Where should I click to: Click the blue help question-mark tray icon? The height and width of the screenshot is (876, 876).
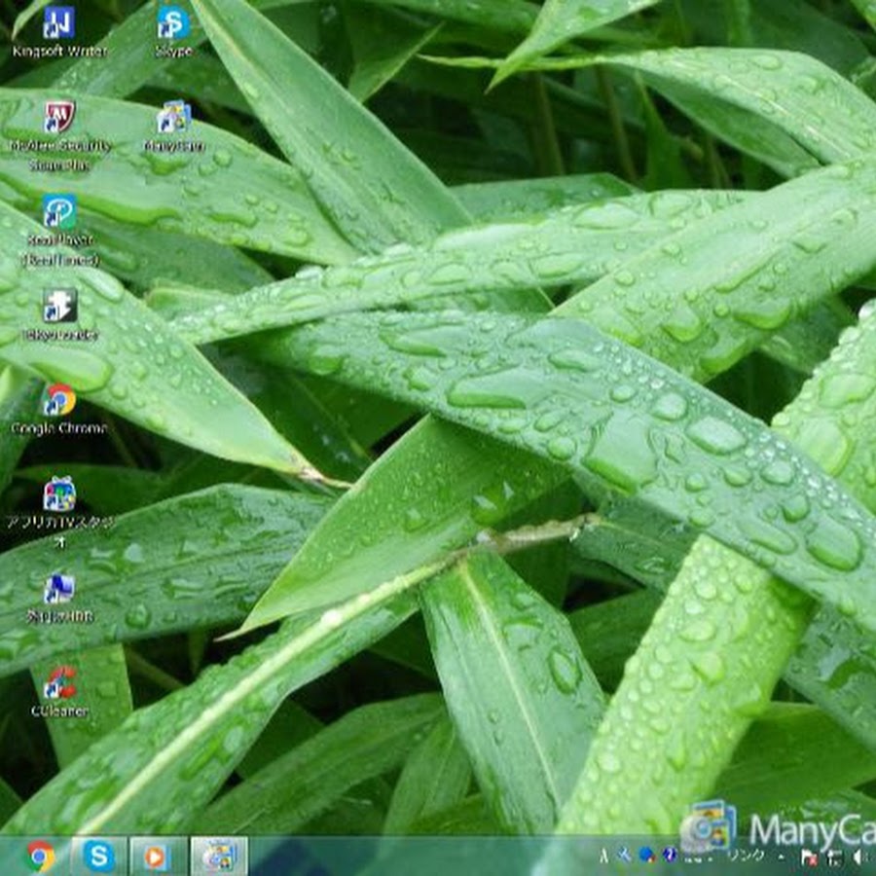(x=670, y=855)
